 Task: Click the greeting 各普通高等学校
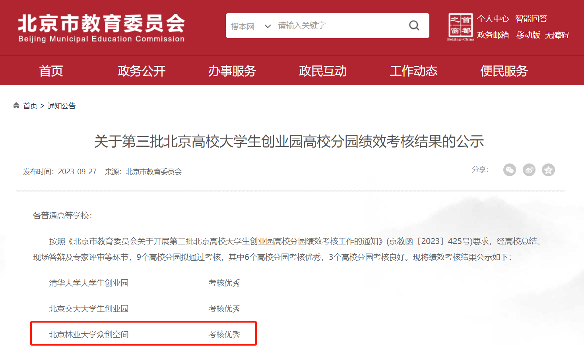click(62, 215)
